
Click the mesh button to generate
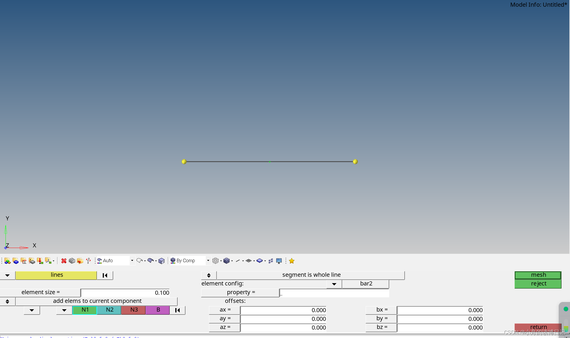pos(537,275)
